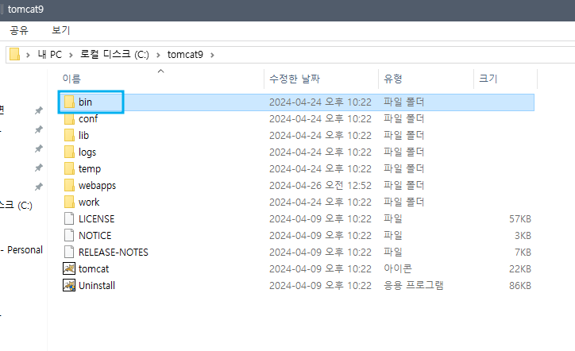575x351 pixels.
Task: Open the Personal item in the navigation pane
Action: click(x=21, y=250)
